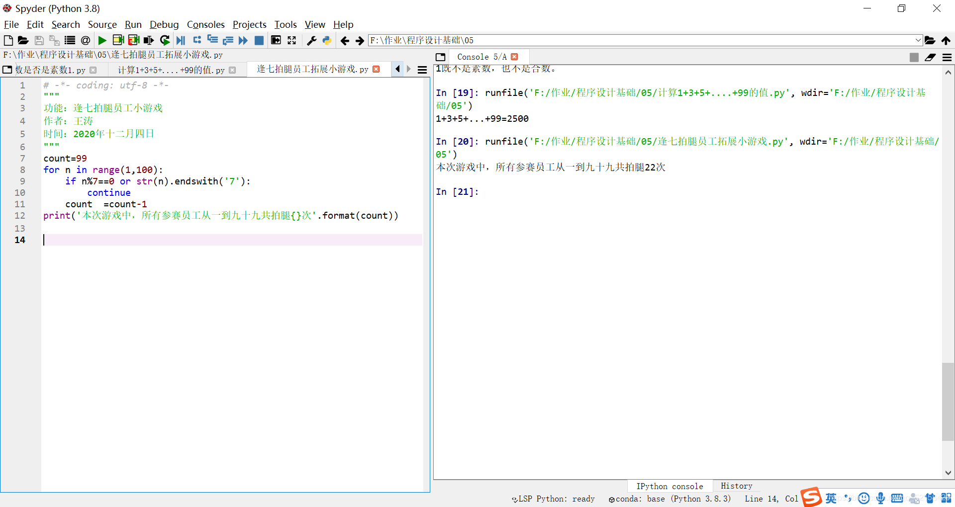Open the console pane options menu
The height and width of the screenshot is (507, 955).
pyautogui.click(x=947, y=57)
